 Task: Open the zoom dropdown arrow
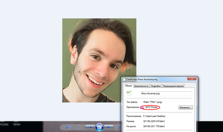pos(71,127)
